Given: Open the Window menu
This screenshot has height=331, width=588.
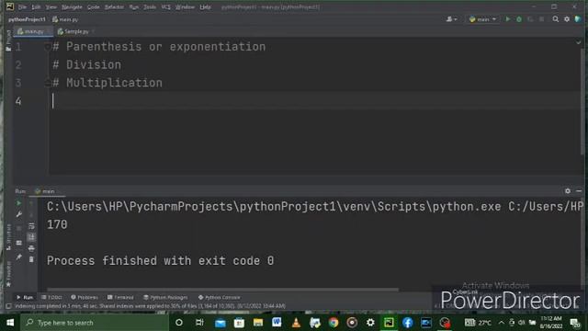Looking at the screenshot, I should 185,6.
